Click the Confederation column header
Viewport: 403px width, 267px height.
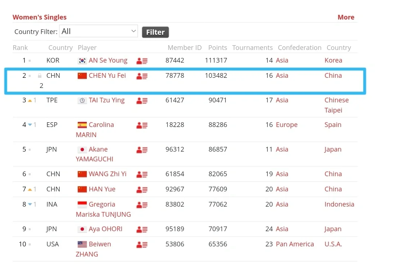pyautogui.click(x=300, y=47)
